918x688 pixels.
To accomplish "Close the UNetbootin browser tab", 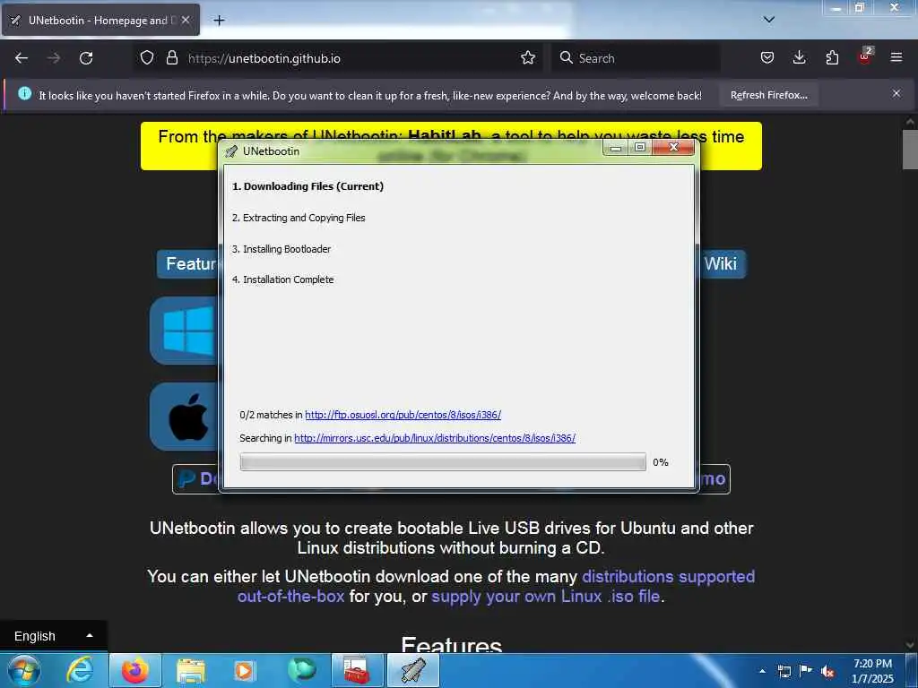I will tap(185, 20).
